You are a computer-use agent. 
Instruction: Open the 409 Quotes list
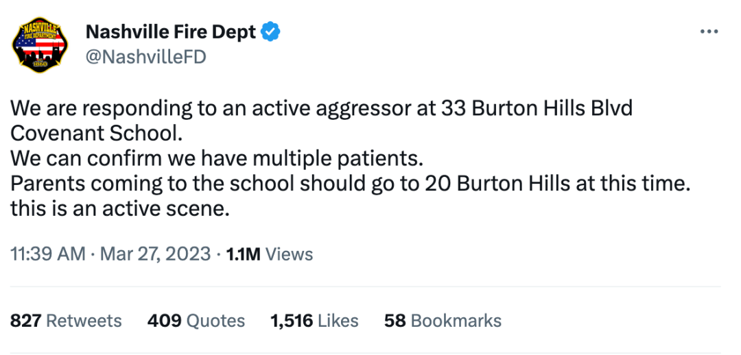pos(196,321)
